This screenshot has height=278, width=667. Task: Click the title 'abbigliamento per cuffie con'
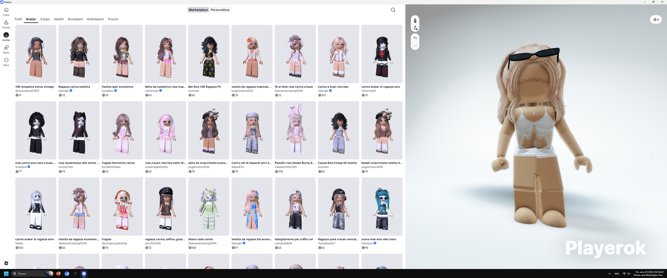[294, 239]
